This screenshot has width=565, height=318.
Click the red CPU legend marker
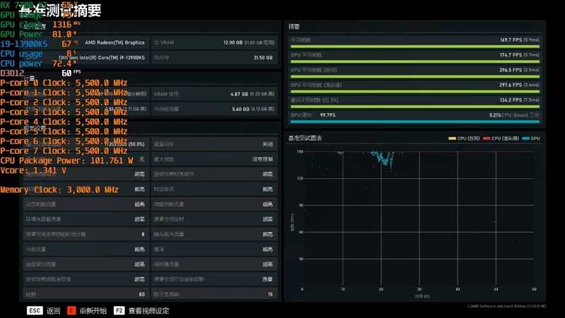pos(487,139)
